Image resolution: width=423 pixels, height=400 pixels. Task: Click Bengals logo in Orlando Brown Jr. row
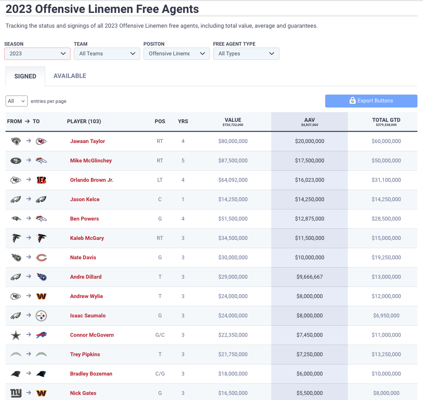point(41,180)
